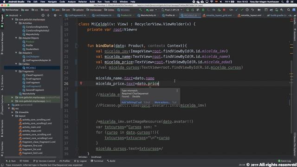Screen dimensions: 297x167
Task: Select CoreScrollingActivity2 in project tree
Action: [x=38, y=31]
